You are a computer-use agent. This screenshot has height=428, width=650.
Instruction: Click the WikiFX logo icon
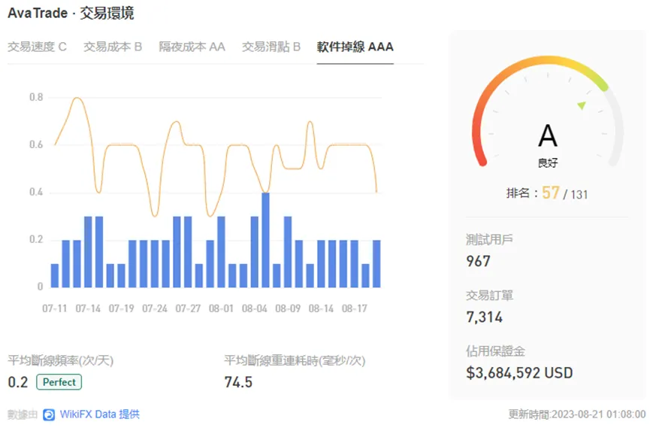[x=49, y=414]
